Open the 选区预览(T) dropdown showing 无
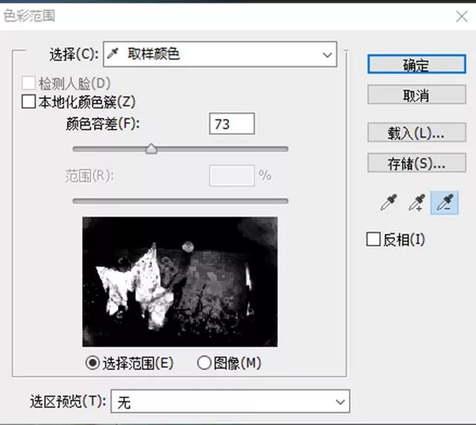Viewport: 476px width, 425px height. [x=230, y=401]
